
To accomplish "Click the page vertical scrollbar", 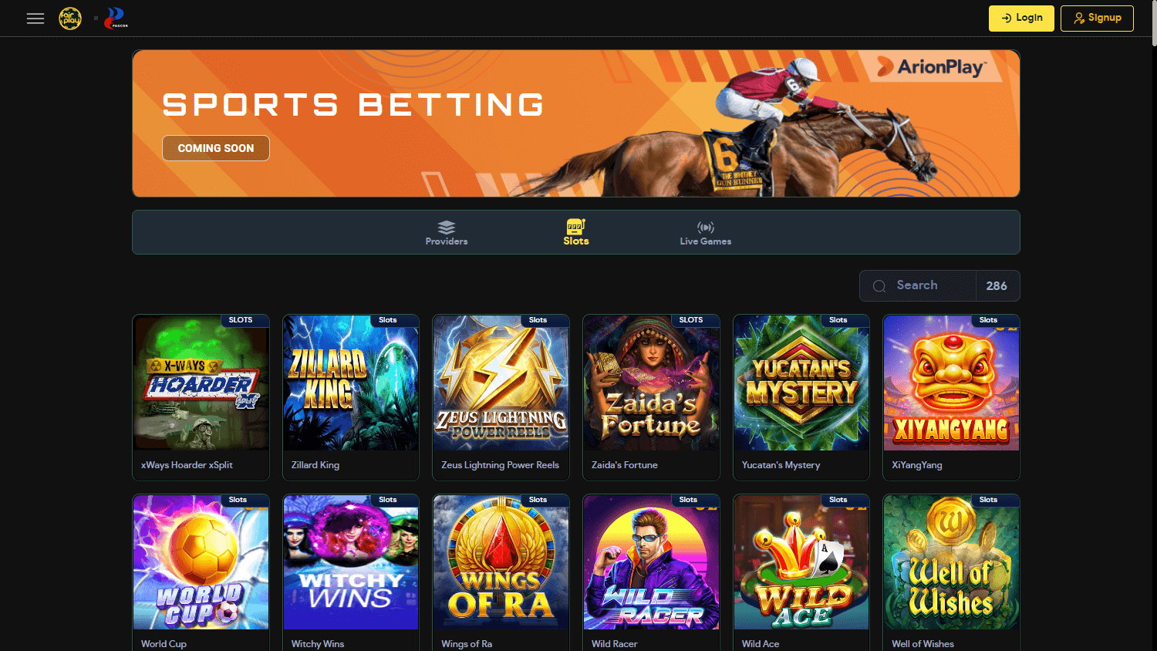I will pyautogui.click(x=1152, y=325).
